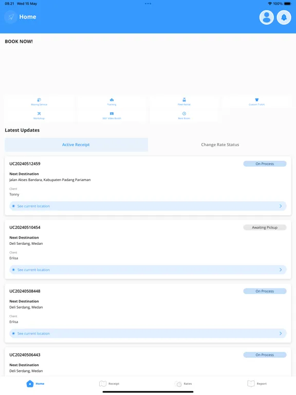296x395 pixels.
Task: Tap the battery status indicator
Action: click(x=287, y=4)
